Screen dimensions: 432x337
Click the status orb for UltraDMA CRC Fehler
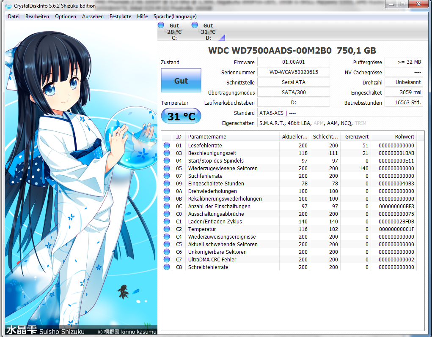pyautogui.click(x=167, y=259)
